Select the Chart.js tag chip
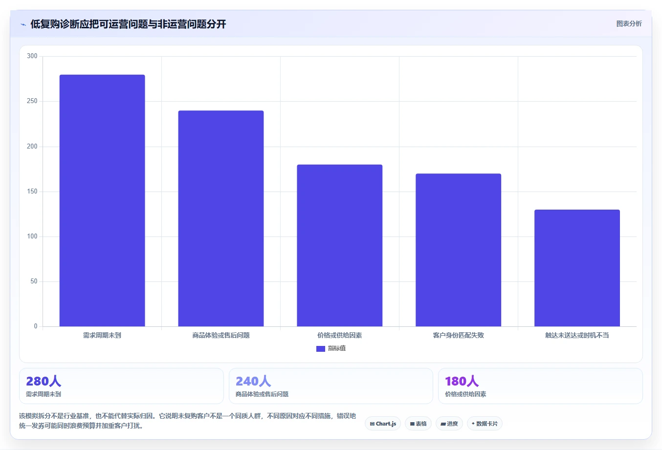662x450 pixels. (383, 424)
